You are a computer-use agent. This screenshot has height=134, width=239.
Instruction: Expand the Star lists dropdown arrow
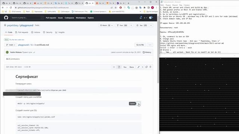pos(151,25)
